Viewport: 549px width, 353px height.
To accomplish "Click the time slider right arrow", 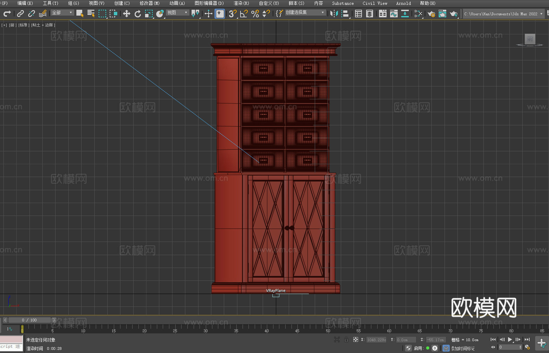I will pos(54,320).
